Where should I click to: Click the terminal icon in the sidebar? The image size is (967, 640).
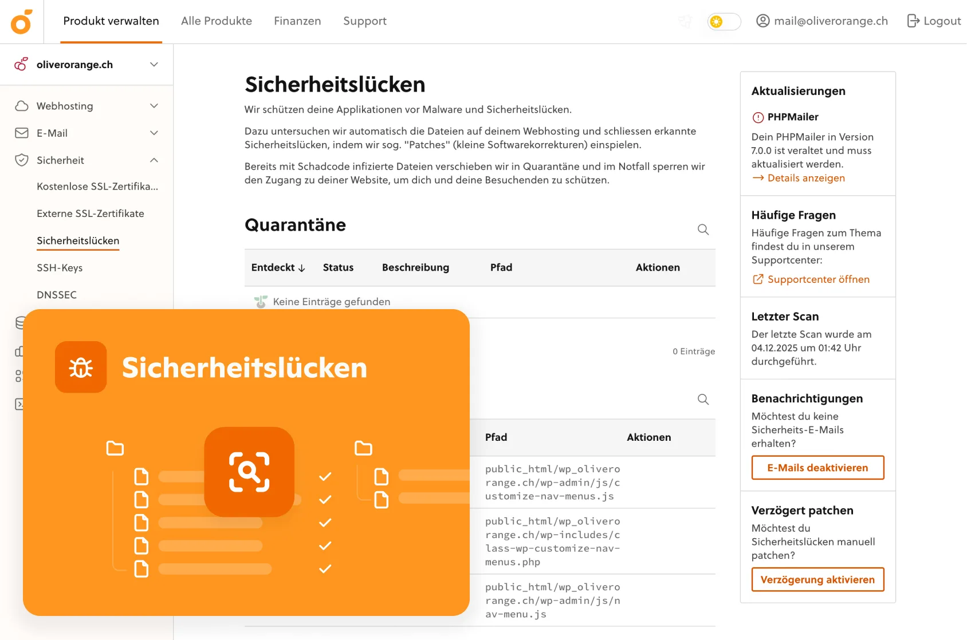coord(19,404)
